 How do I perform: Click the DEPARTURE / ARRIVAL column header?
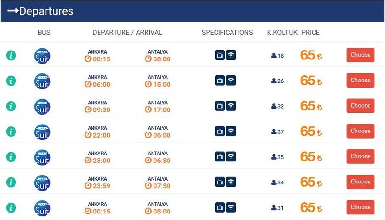click(127, 32)
